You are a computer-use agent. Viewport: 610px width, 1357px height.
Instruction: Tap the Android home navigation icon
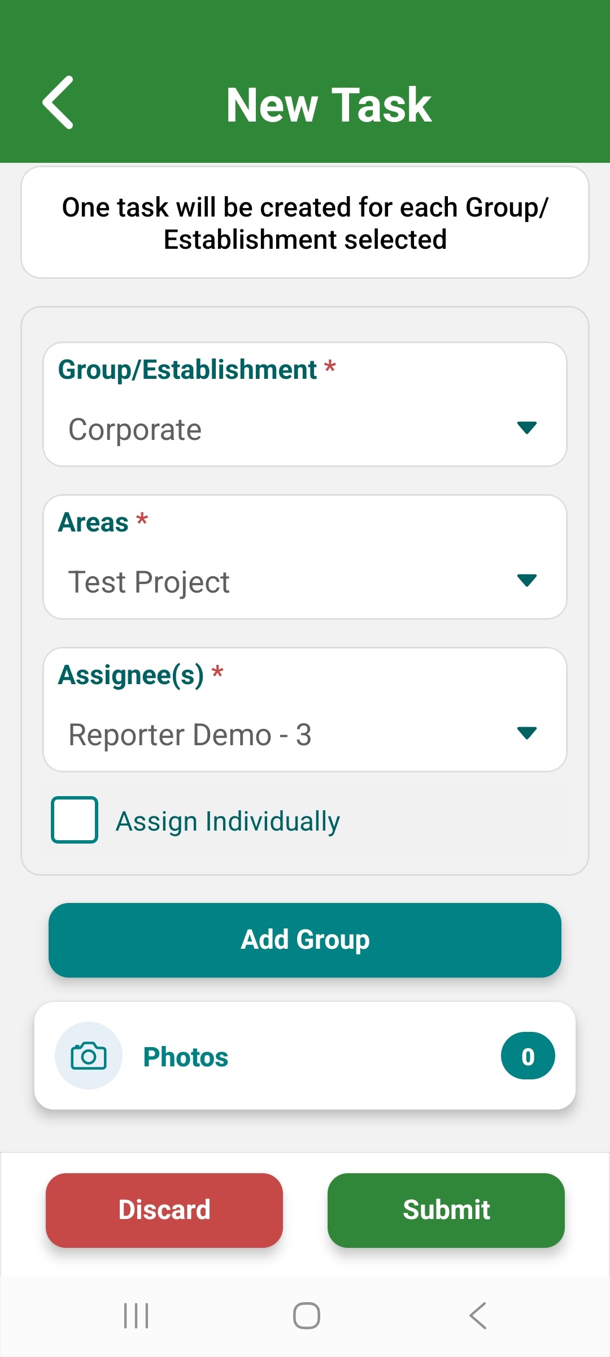point(307,1316)
